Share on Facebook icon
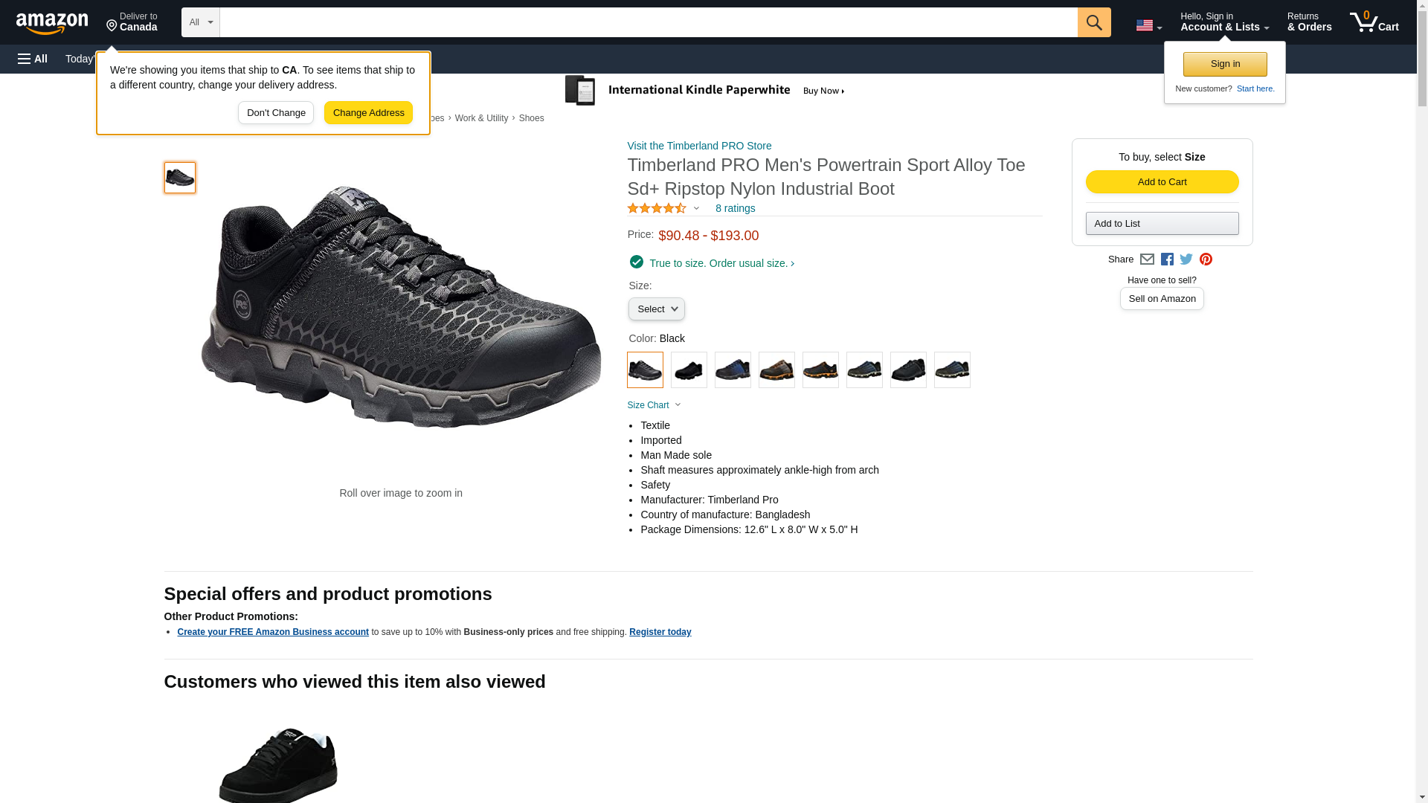 pyautogui.click(x=1167, y=259)
